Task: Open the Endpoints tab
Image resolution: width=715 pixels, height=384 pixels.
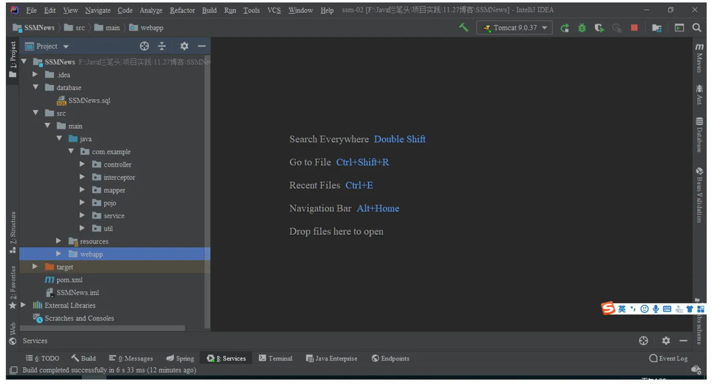Action: pyautogui.click(x=390, y=359)
